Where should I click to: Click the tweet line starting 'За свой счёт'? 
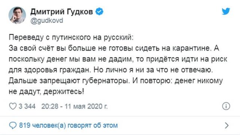click(114, 48)
